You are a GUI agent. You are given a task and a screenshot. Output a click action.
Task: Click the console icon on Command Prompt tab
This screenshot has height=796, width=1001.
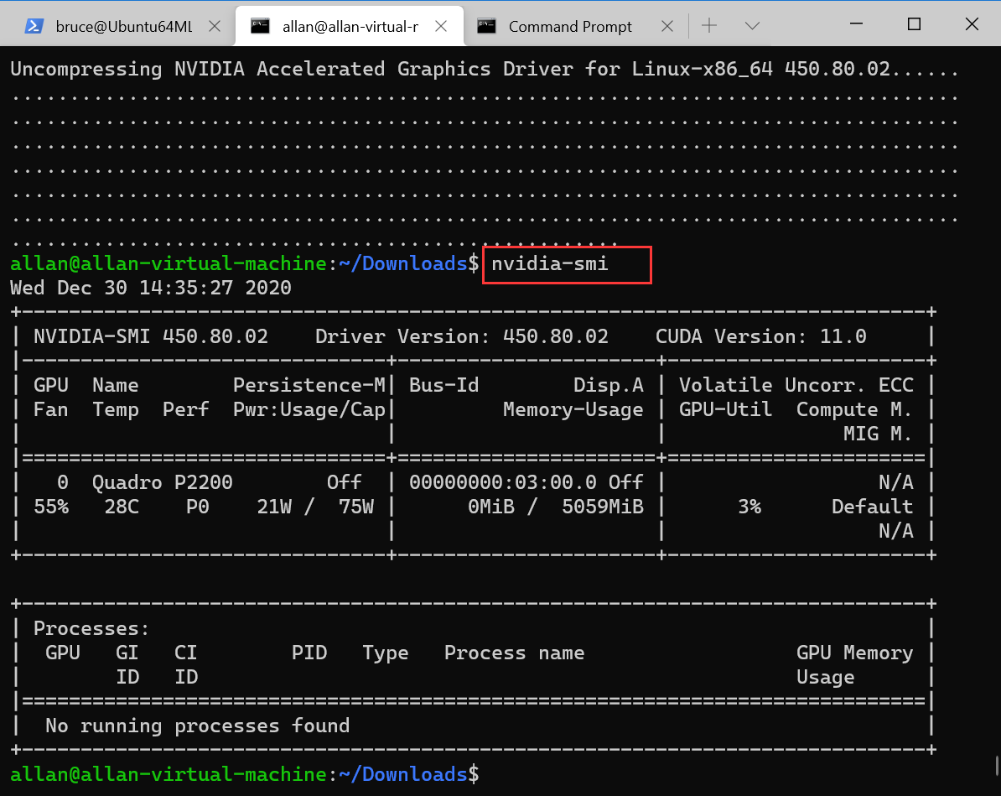(486, 25)
